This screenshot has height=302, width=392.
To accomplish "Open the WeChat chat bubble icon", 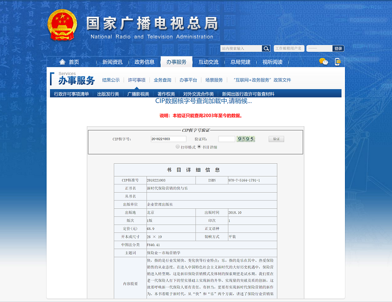I will click(x=323, y=62).
